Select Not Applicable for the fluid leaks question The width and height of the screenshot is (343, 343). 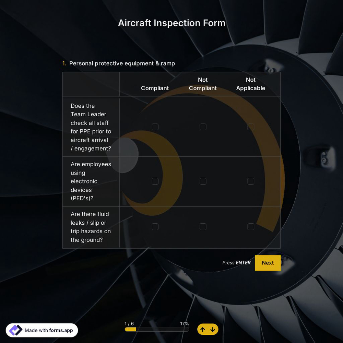click(x=251, y=227)
